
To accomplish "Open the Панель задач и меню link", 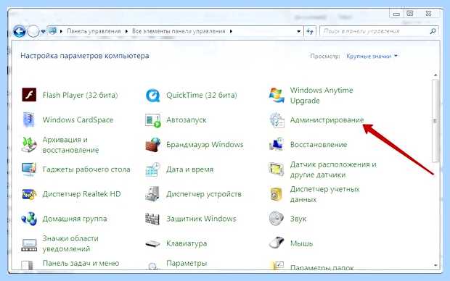I will coord(81,263).
